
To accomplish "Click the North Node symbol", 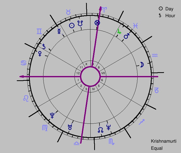I will coord(100,130).
